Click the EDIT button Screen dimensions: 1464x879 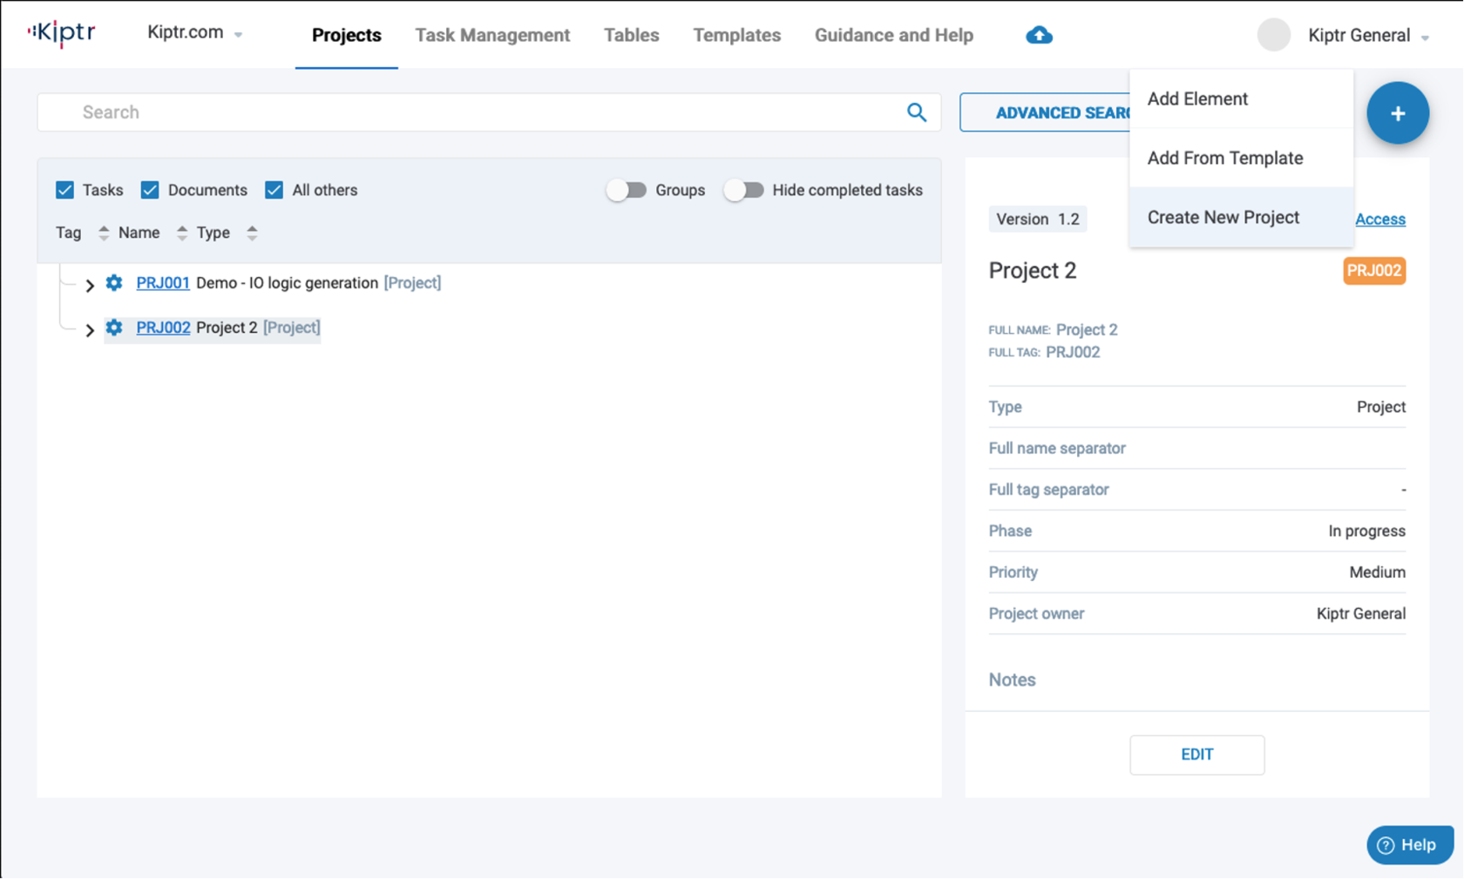click(x=1196, y=754)
